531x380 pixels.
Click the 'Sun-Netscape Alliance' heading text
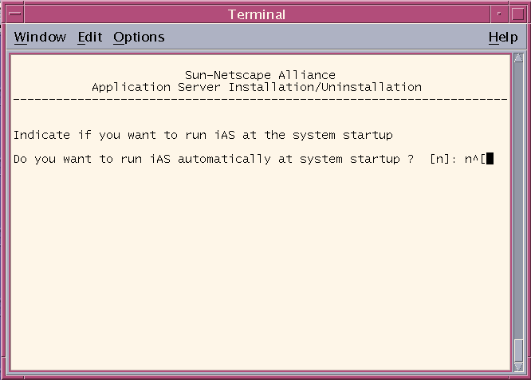[x=260, y=75]
